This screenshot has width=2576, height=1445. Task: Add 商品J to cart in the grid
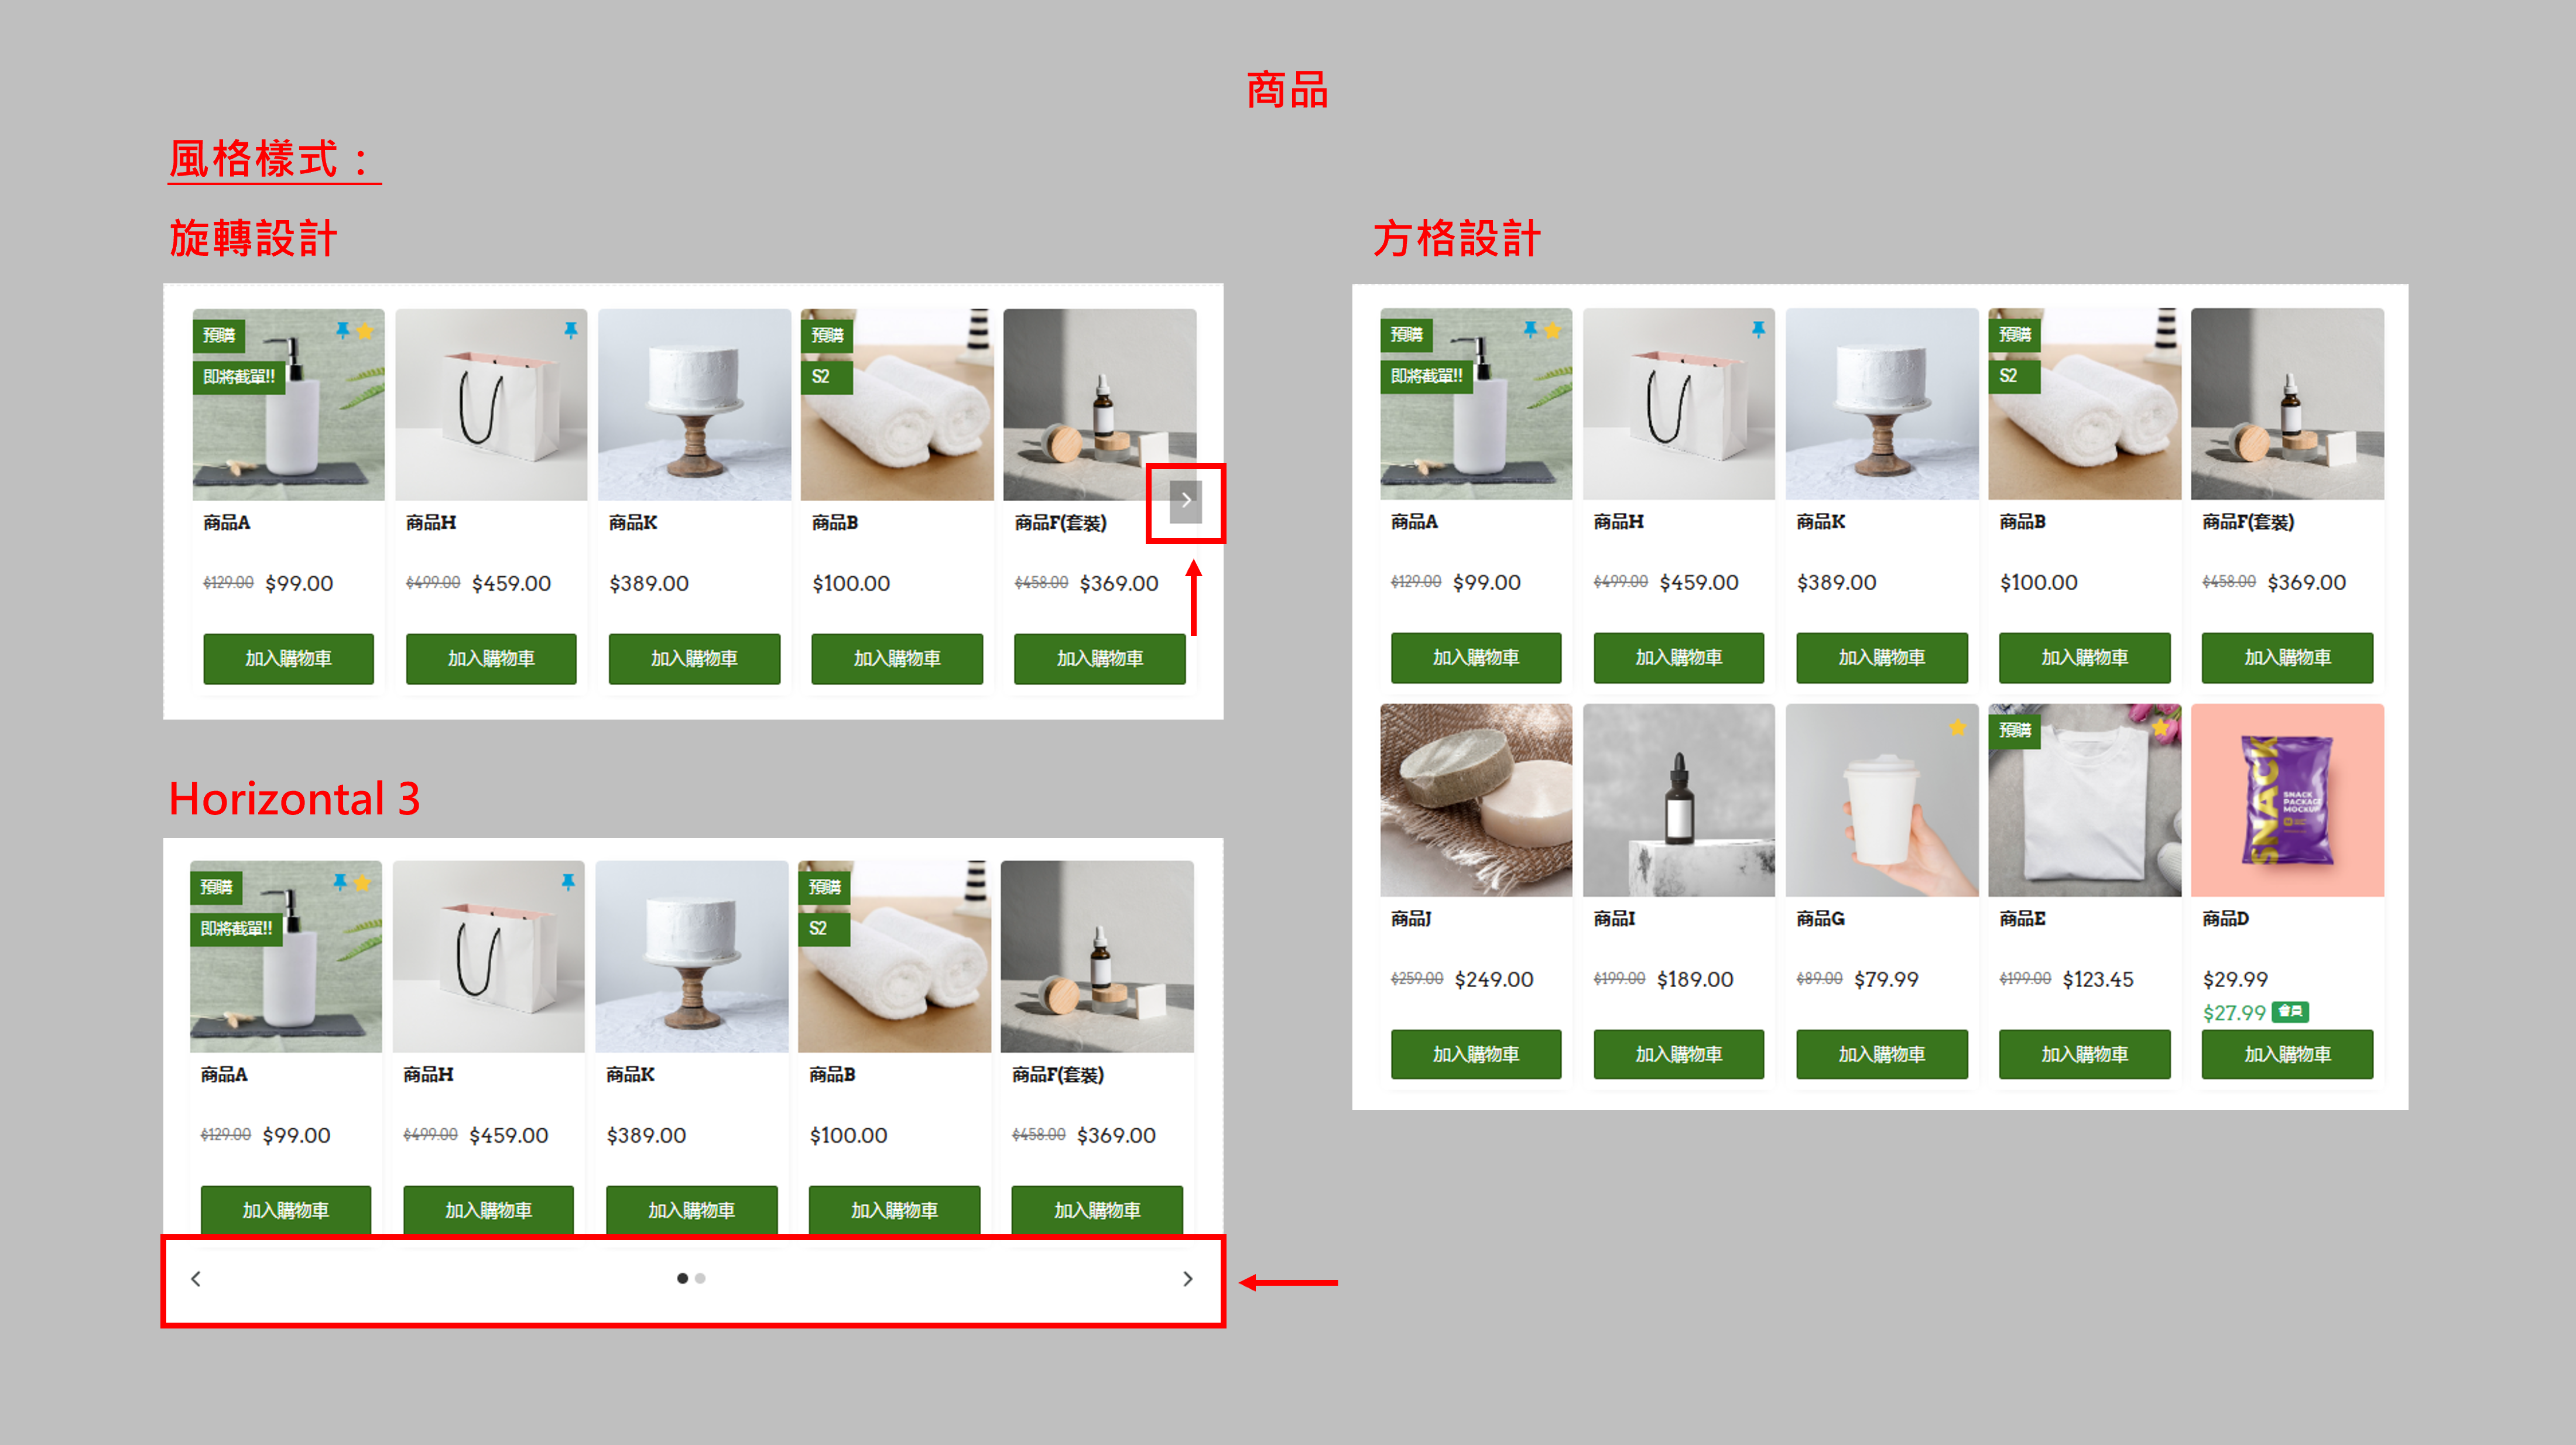pyautogui.click(x=1476, y=1054)
